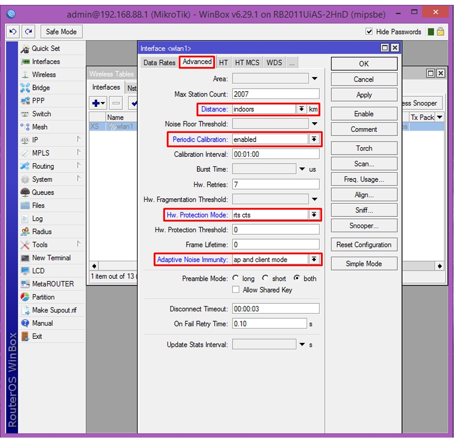Viewport: 457px width, 441px height.
Task: Expand the Noise Floor Threshold field
Action: [x=314, y=124]
